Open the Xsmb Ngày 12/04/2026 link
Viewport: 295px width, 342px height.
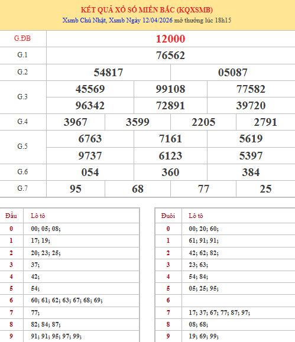click(141, 20)
